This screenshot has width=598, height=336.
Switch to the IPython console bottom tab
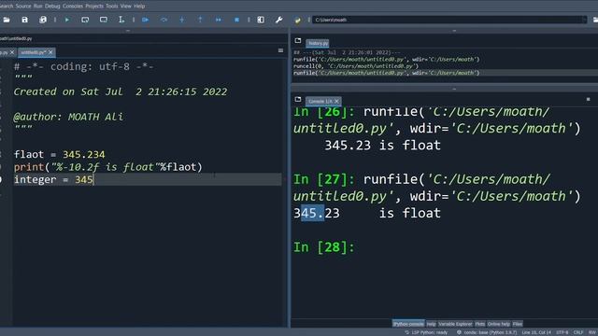(x=408, y=324)
